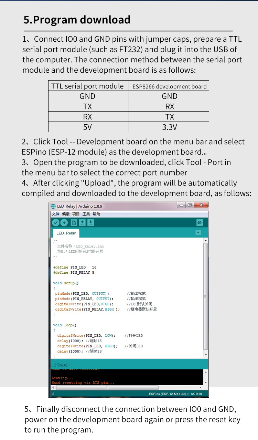Click the '#define PIN_LED 16' line

(75, 267)
